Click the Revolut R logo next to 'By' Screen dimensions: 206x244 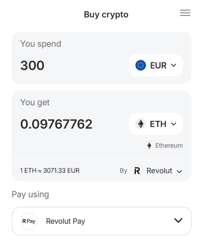coord(137,171)
